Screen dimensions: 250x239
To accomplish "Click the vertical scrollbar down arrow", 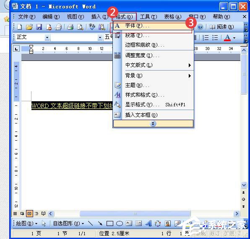I will click(244, 185).
